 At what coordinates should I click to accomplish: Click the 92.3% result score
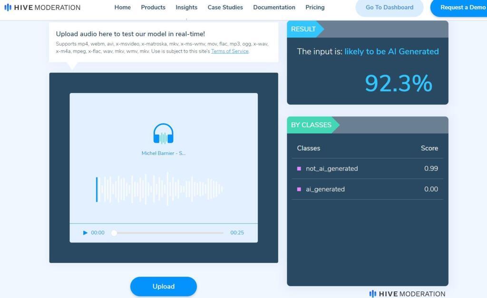click(x=398, y=84)
